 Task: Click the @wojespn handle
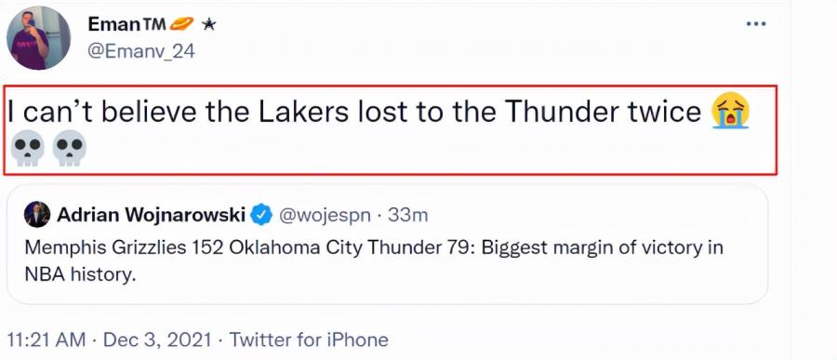pos(325,215)
